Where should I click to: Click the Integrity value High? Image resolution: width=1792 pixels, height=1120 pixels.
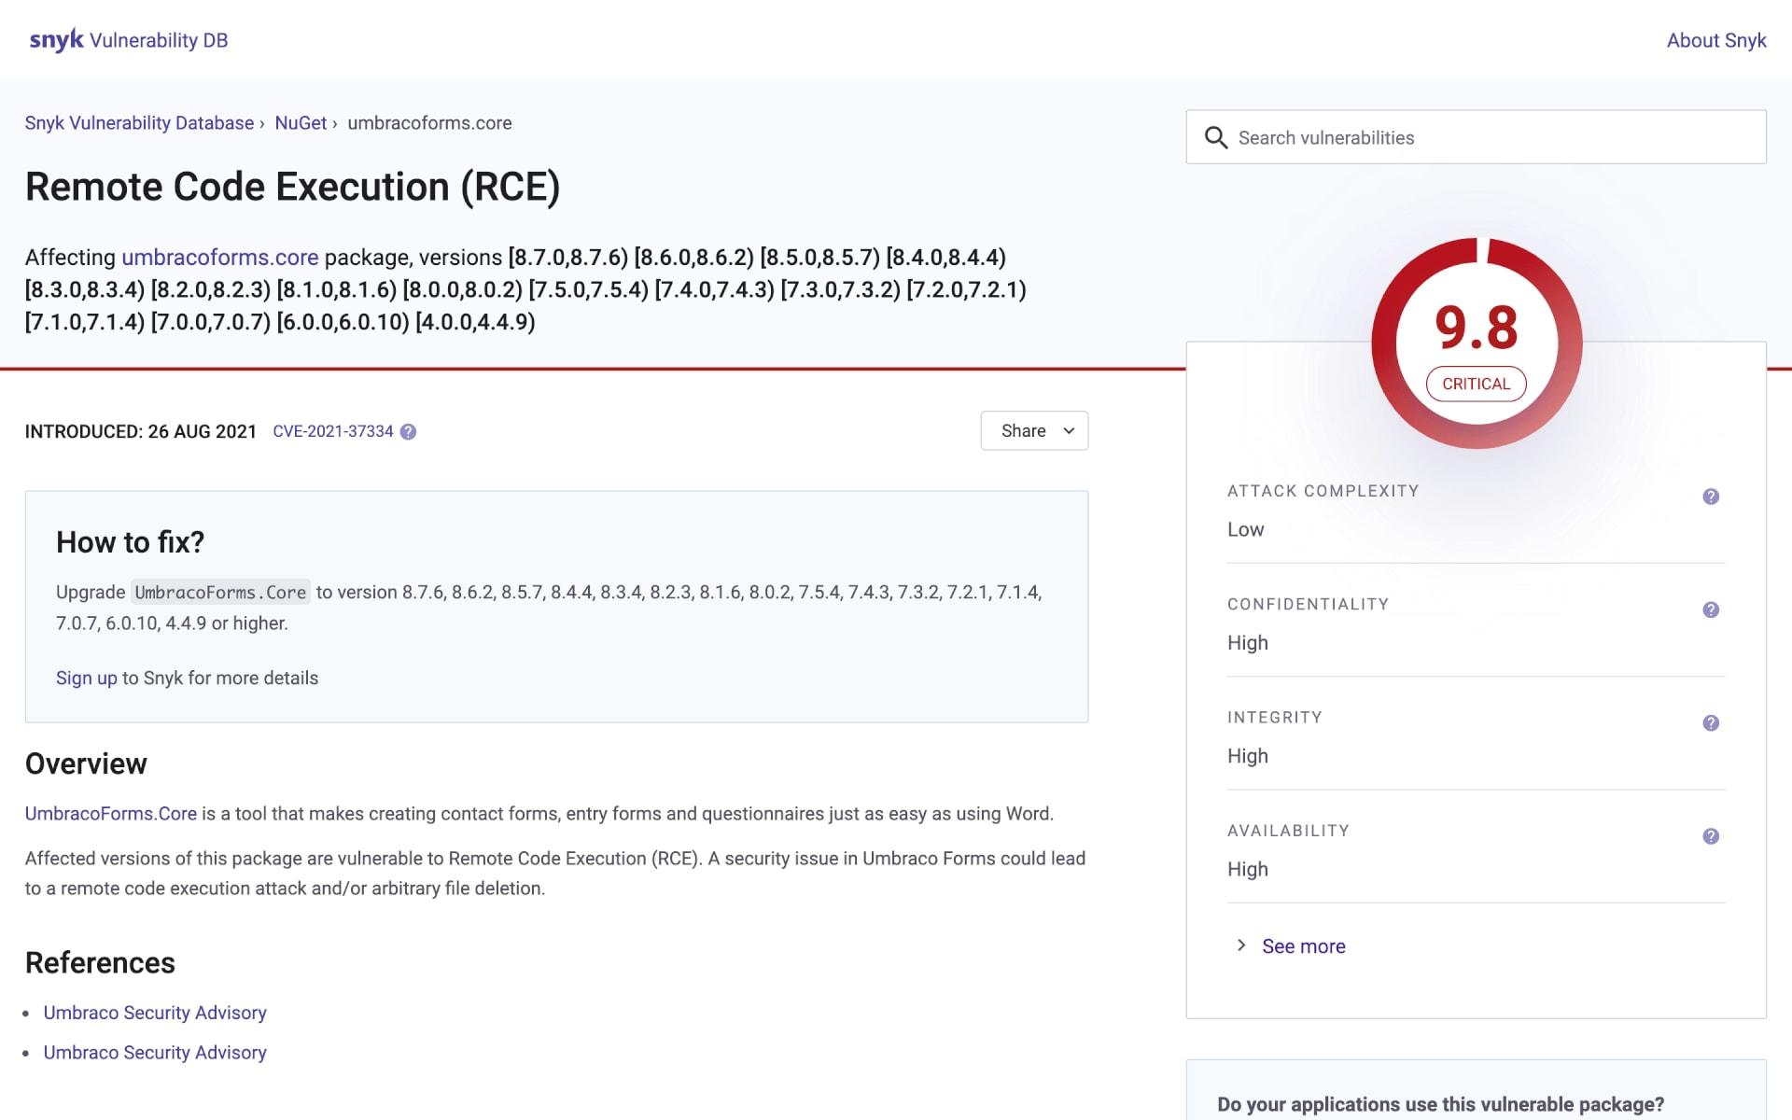point(1247,756)
